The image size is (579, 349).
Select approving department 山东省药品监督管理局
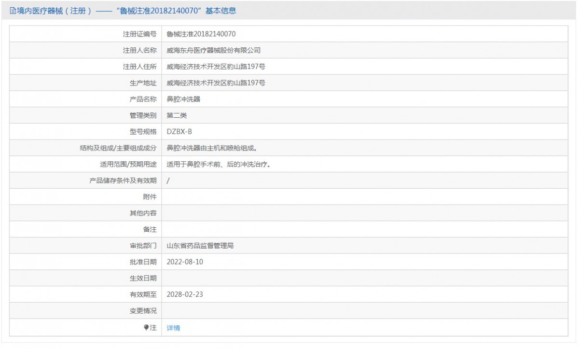coord(200,246)
